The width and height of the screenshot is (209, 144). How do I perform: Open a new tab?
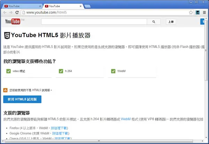[87, 6]
